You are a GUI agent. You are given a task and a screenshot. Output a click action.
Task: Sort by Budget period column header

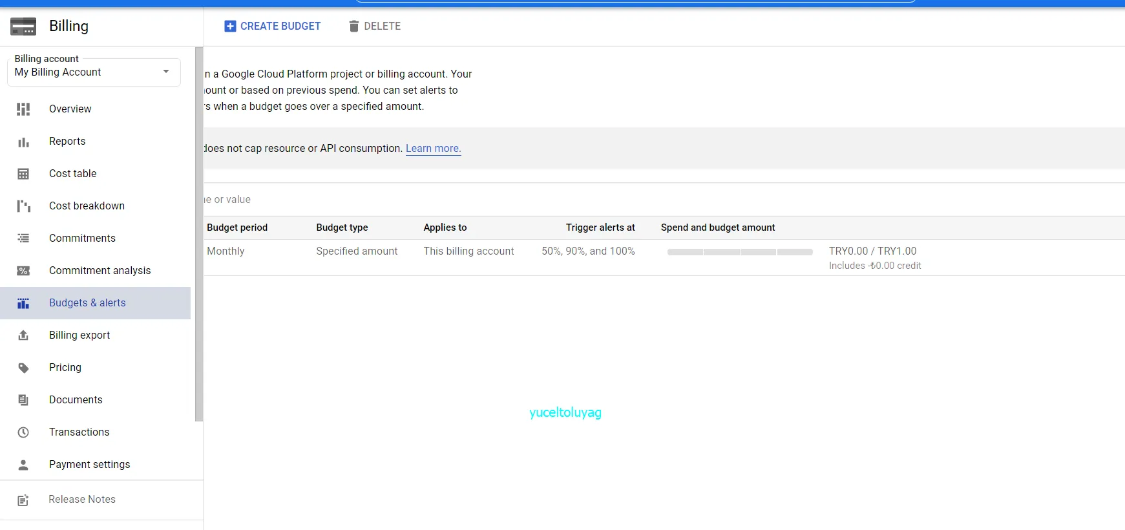[x=237, y=228]
